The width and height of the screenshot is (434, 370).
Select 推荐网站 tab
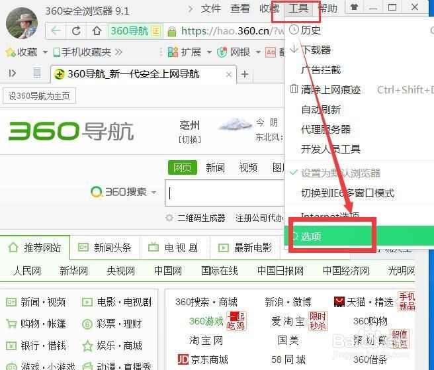(x=35, y=248)
